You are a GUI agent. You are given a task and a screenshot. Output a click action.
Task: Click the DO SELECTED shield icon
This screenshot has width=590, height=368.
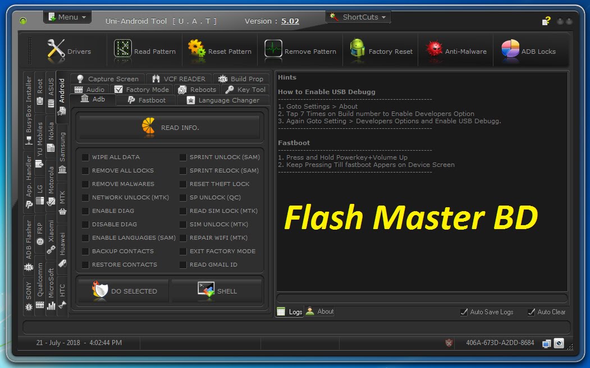tap(100, 290)
